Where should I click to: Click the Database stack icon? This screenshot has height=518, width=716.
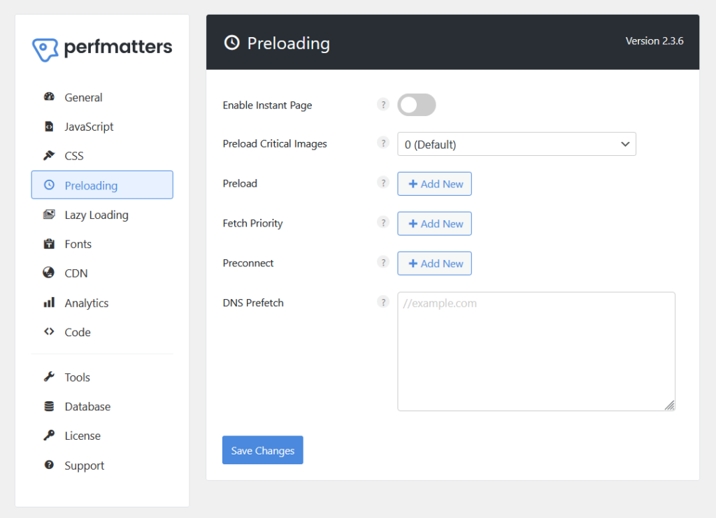click(49, 406)
